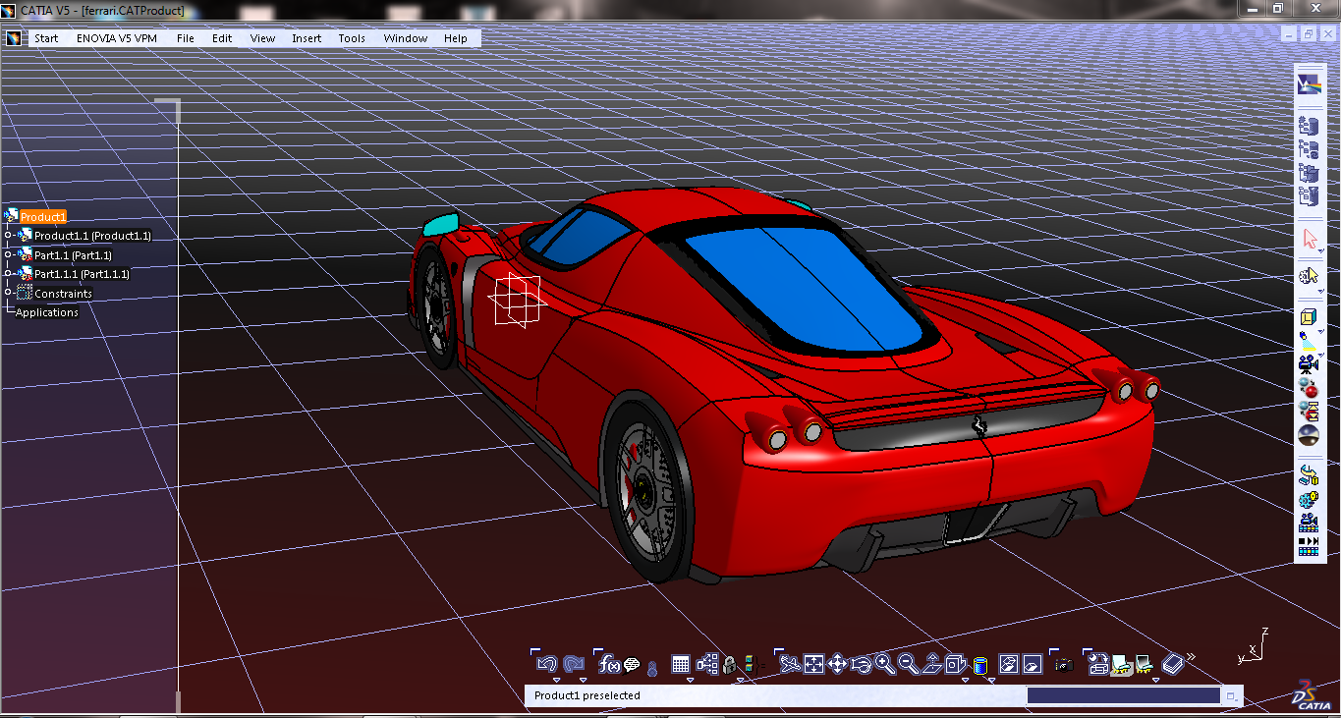Open the Help menu
This screenshot has width=1341, height=718.
click(456, 38)
